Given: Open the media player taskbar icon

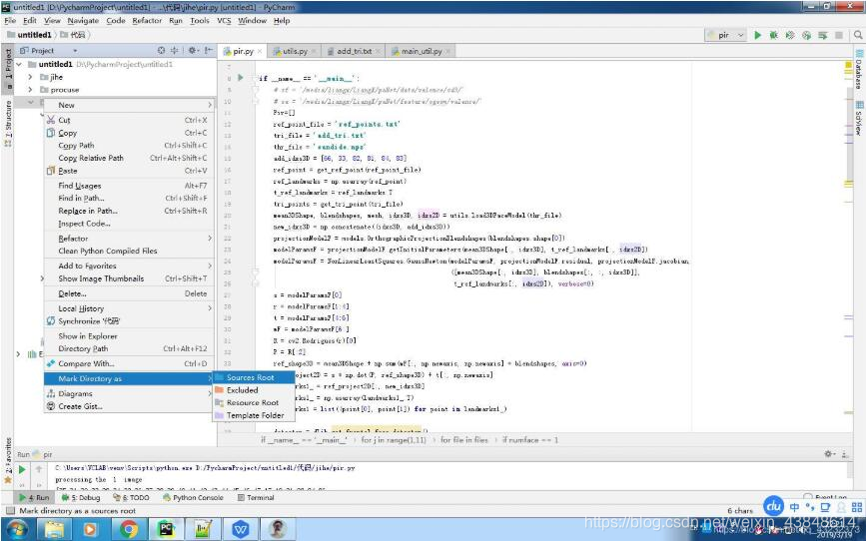Looking at the screenshot, I should tap(90, 529).
